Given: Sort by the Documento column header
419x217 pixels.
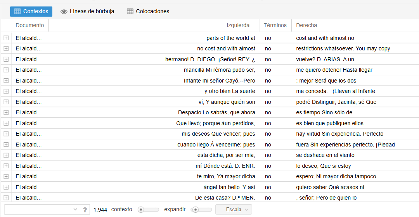Looking at the screenshot, I should (x=29, y=25).
